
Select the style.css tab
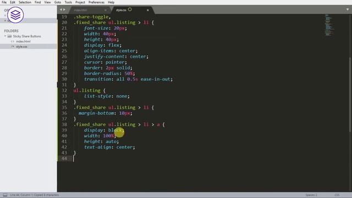[121, 10]
